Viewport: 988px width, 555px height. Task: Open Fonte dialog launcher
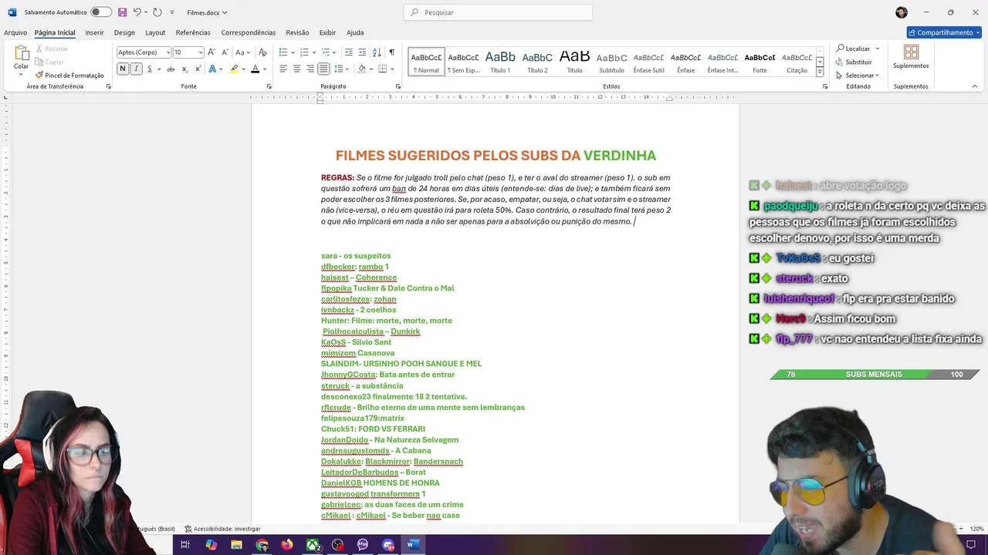tap(269, 86)
